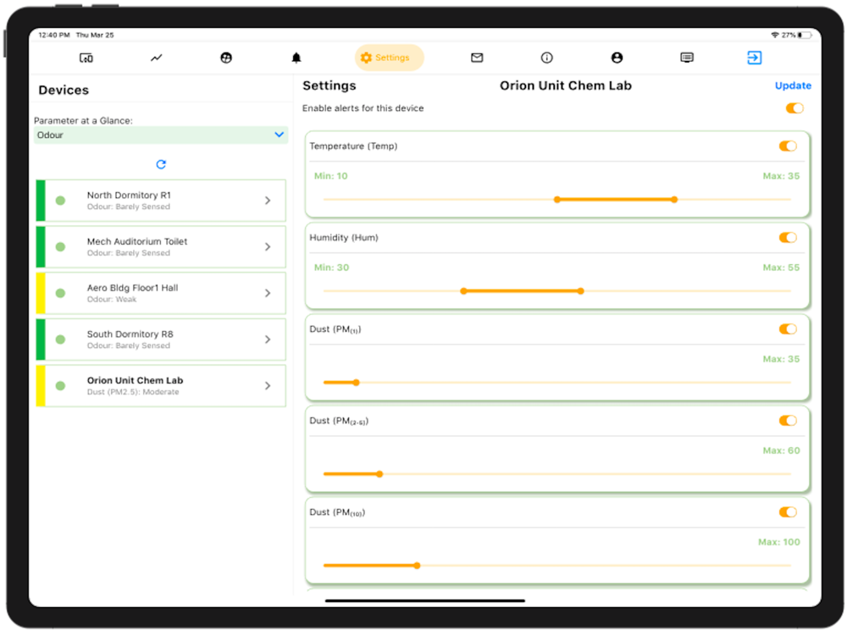This screenshot has height=635, width=847.
Task: Click Temperature slider maximum handle
Action: (674, 200)
